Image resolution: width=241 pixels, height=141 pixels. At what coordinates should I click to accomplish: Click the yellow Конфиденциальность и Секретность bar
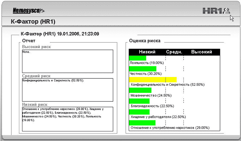(x=153, y=79)
